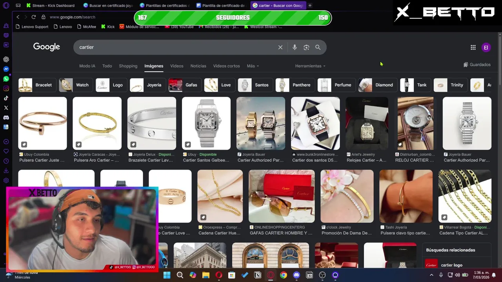The width and height of the screenshot is (502, 282).
Task: Switch to the Videos tab
Action: pos(176,66)
